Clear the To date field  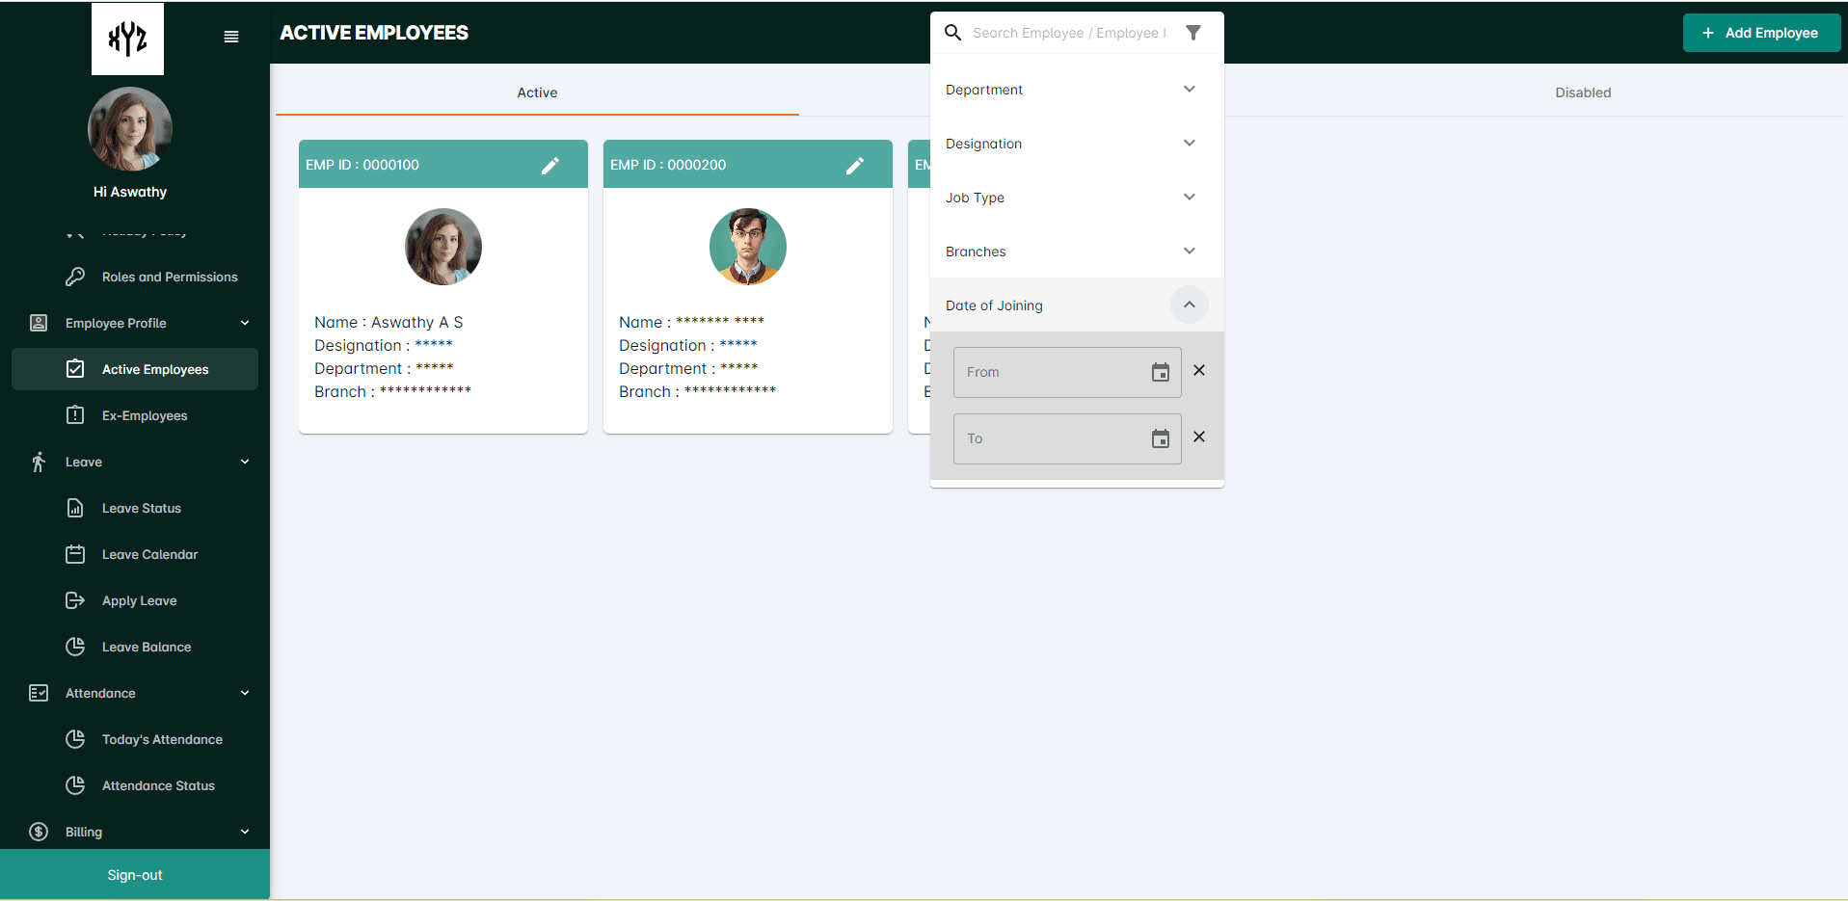click(1199, 437)
